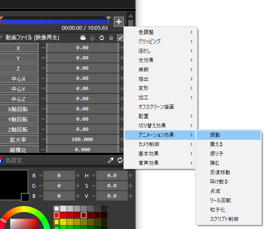Choose スクリプト制御 from the animation submenu
264x229 pixels.
click(x=229, y=219)
